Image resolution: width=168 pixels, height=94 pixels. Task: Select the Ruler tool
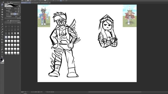pos(2,50)
